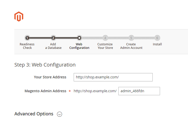Click the Your Store Address label
Image resolution: width=188 pixels, height=130 pixels.
tap(50, 77)
